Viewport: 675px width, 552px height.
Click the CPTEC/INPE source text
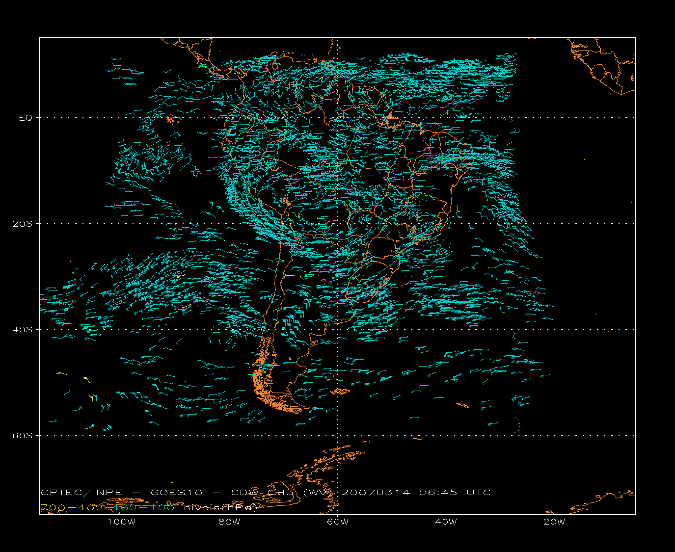pyautogui.click(x=81, y=492)
